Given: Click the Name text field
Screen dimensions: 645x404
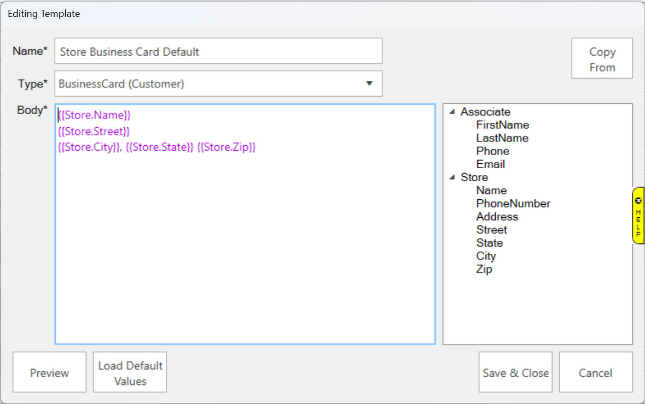Looking at the screenshot, I should point(218,51).
